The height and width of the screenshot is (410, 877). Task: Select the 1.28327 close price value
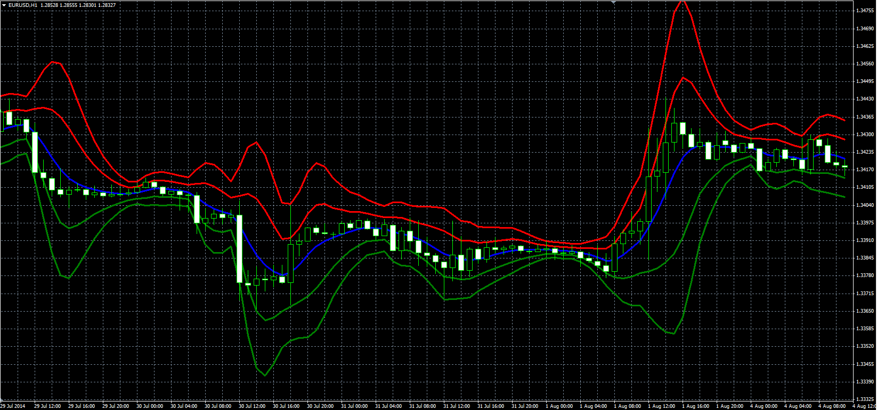point(107,5)
